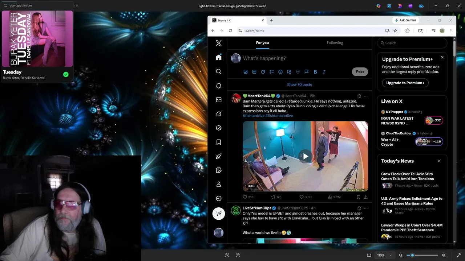Screen dimensions: 465x261
Task: Open the 110% zoom level dropdown
Action: pyautogui.click(x=384, y=255)
